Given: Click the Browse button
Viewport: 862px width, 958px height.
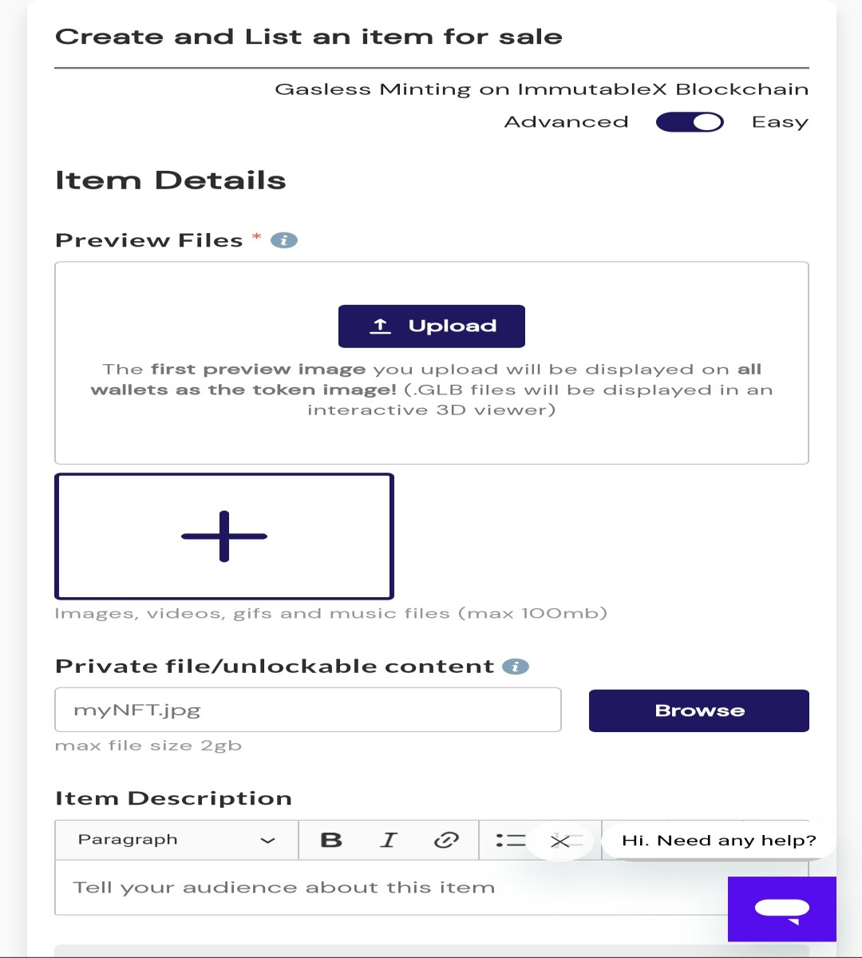Looking at the screenshot, I should [x=699, y=711].
